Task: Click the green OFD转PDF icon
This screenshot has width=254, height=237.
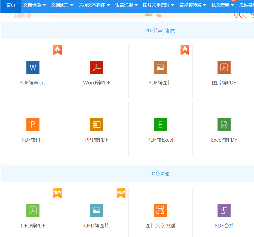Action: point(33,210)
